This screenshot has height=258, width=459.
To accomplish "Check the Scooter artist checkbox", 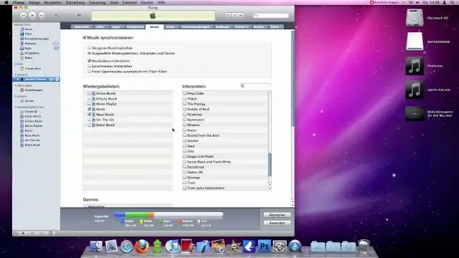I will 185,140.
